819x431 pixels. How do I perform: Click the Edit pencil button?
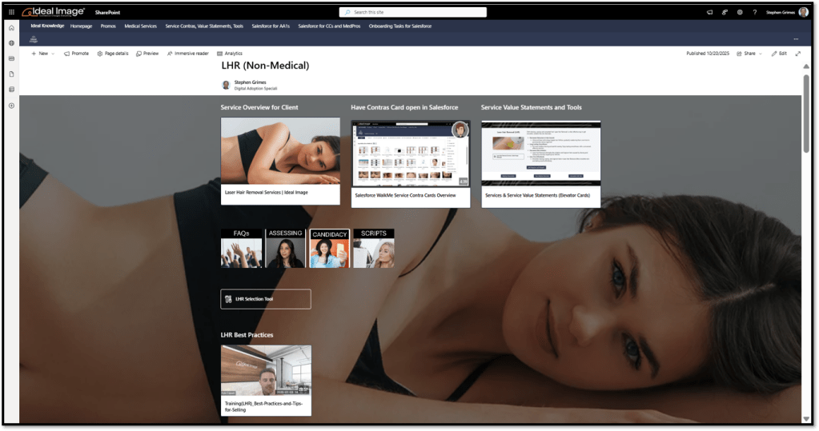tap(778, 54)
